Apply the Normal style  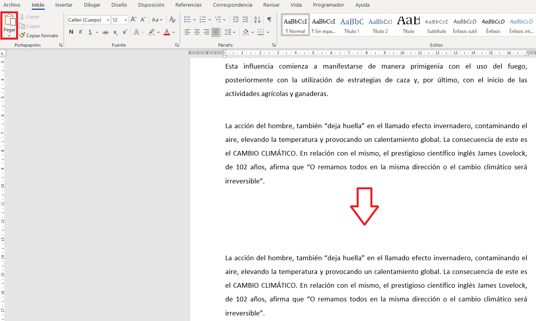(x=295, y=25)
